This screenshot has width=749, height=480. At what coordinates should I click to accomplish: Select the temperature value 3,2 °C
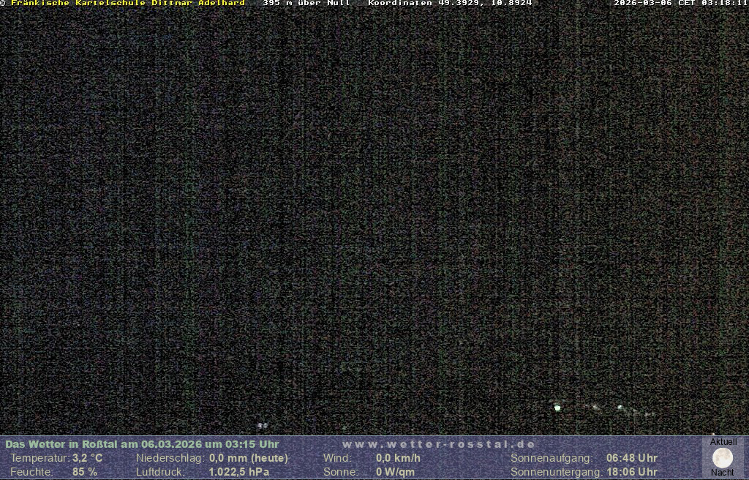[x=87, y=458]
